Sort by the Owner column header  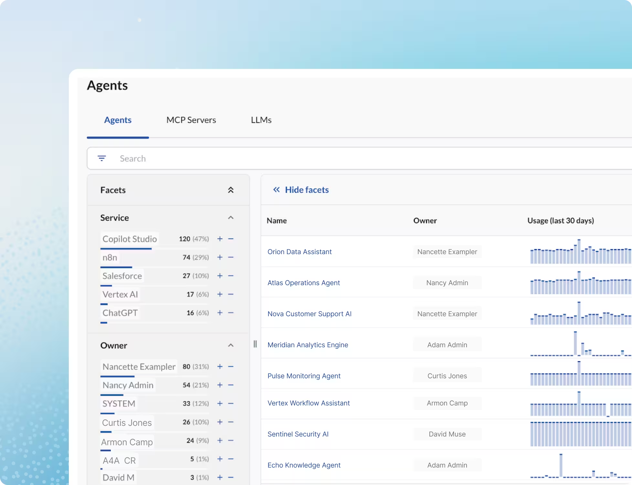[425, 221]
